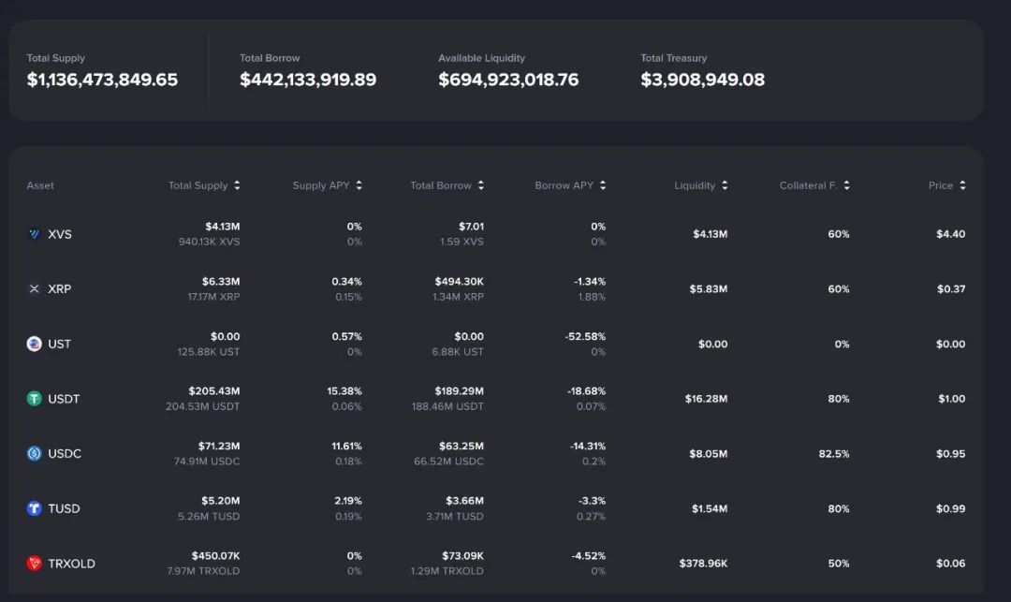Open the USDT market row
1011x602 pixels.
[x=64, y=399]
